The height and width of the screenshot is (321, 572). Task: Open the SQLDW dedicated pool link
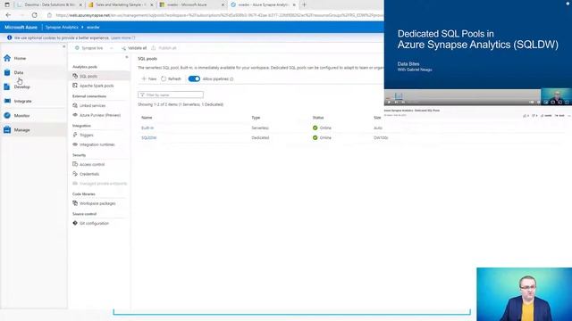coord(149,138)
